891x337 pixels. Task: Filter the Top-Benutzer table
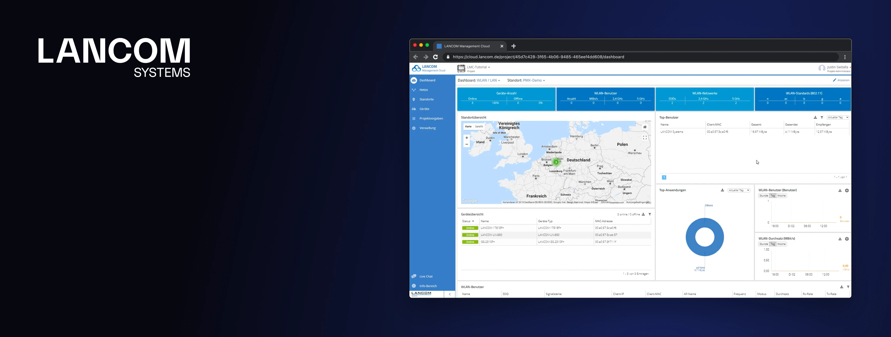pyautogui.click(x=822, y=117)
